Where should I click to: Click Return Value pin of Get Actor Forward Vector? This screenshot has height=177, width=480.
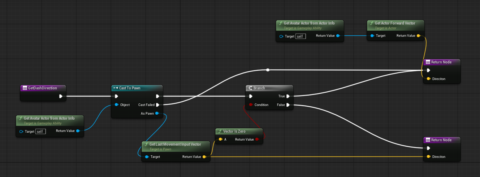pos(419,36)
